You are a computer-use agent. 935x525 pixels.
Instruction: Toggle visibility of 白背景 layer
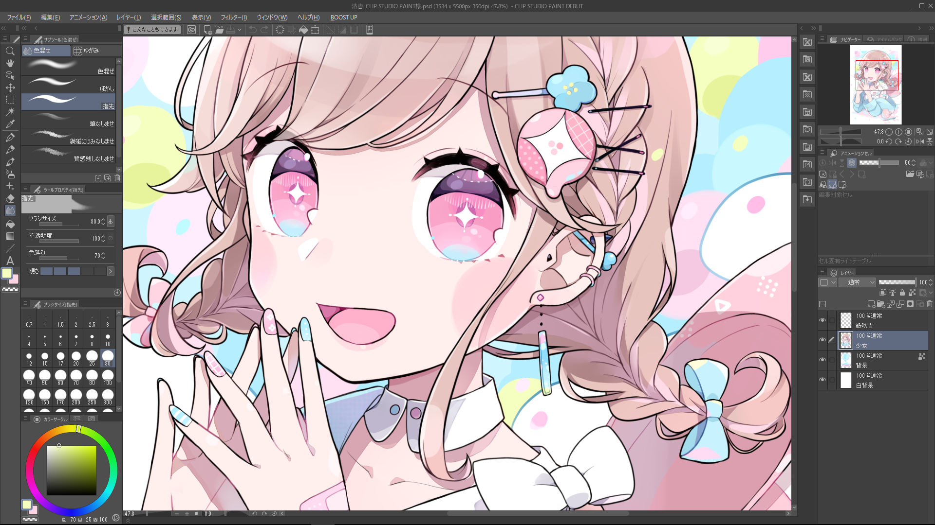(823, 380)
